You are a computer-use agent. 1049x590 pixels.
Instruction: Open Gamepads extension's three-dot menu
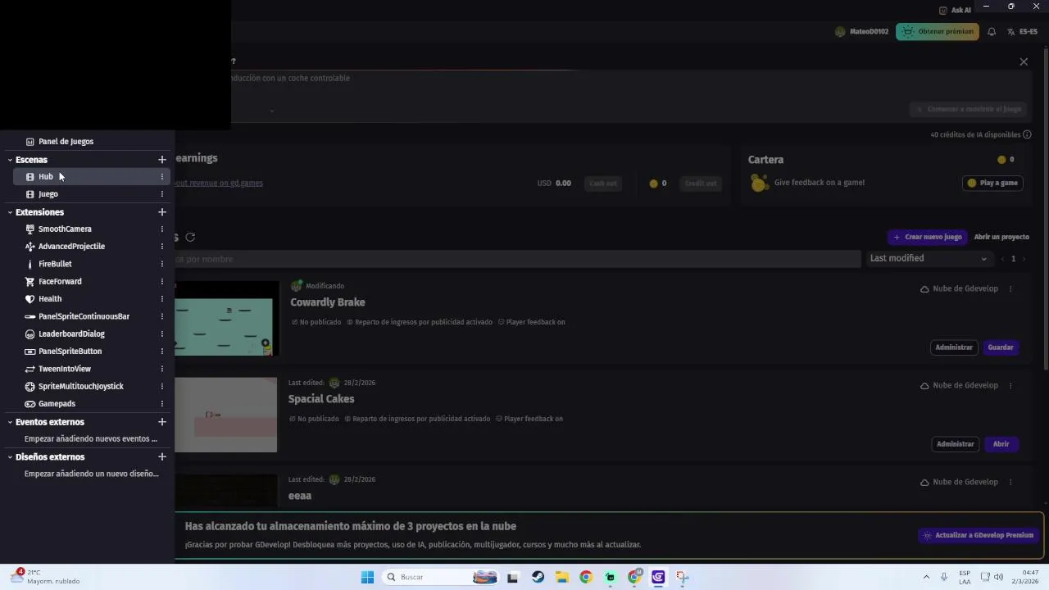pyautogui.click(x=161, y=404)
